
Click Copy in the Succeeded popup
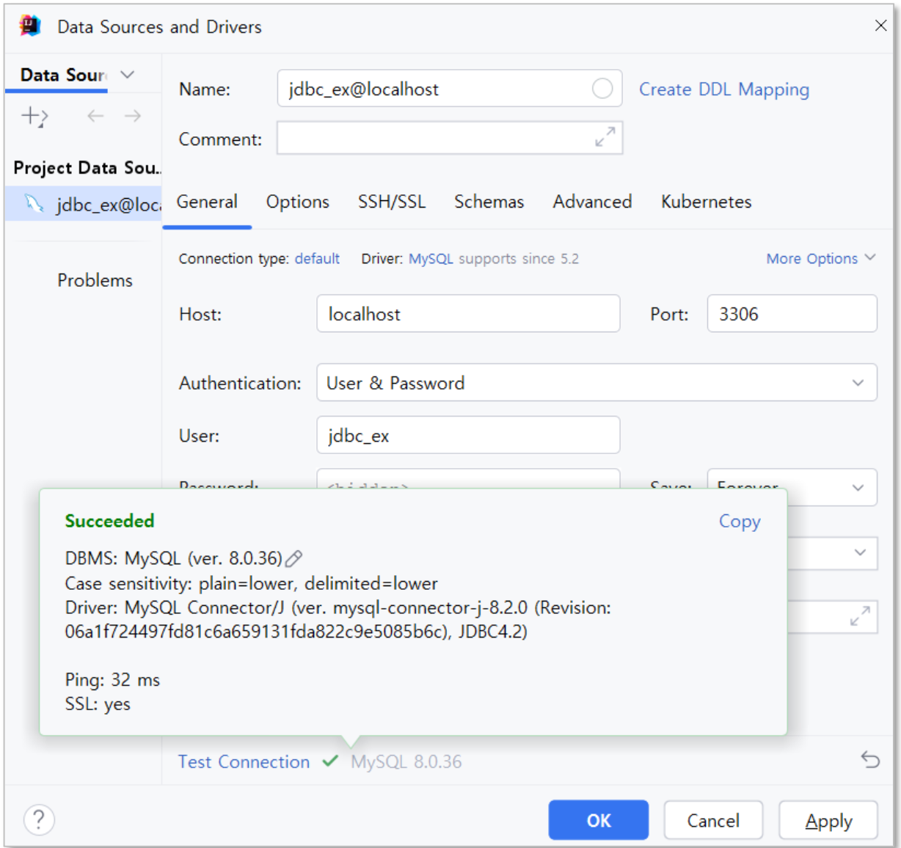[x=740, y=522]
